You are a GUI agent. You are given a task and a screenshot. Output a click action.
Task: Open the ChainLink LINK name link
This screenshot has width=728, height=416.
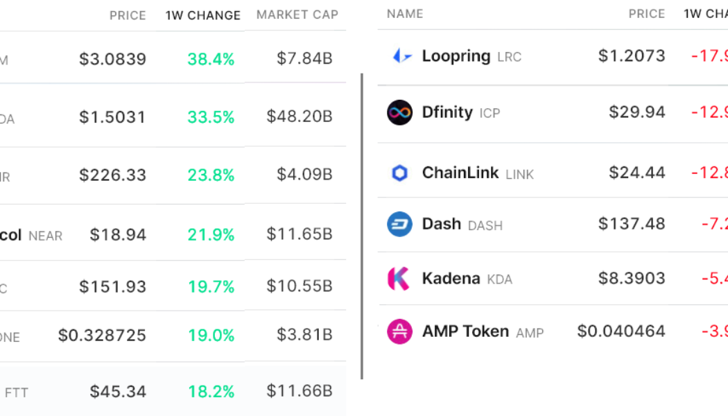(x=460, y=173)
